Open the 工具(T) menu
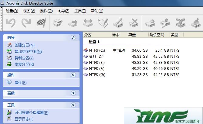This screenshot has height=124, width=203. click(80, 11)
